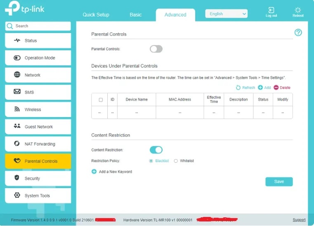Screen dimensions: 314x226
Task: Click the Operation Mode icon
Action: [17, 58]
